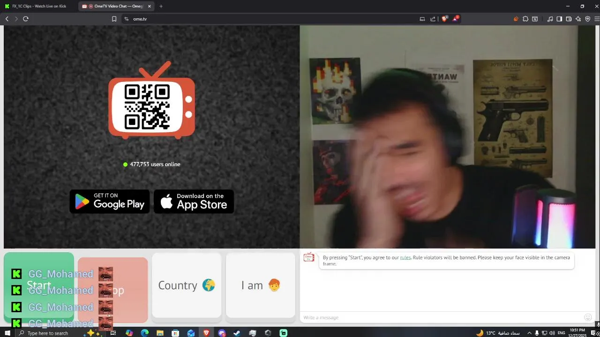The height and width of the screenshot is (337, 600).
Task: Open the Brave Wallet icon
Action: [569, 19]
